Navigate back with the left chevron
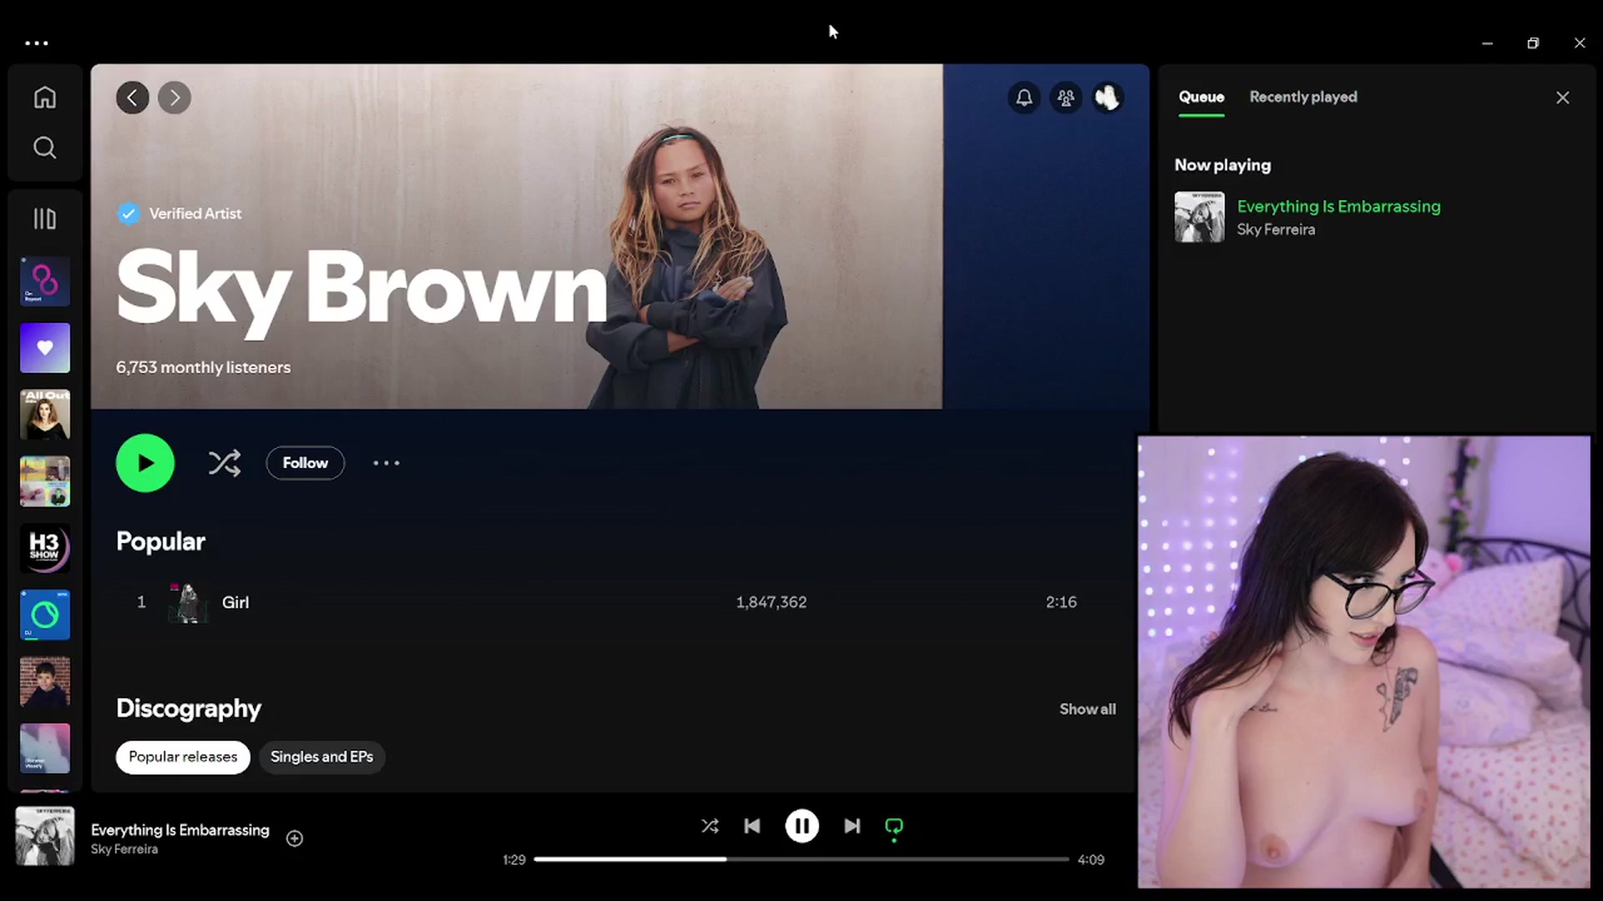 pyautogui.click(x=133, y=98)
